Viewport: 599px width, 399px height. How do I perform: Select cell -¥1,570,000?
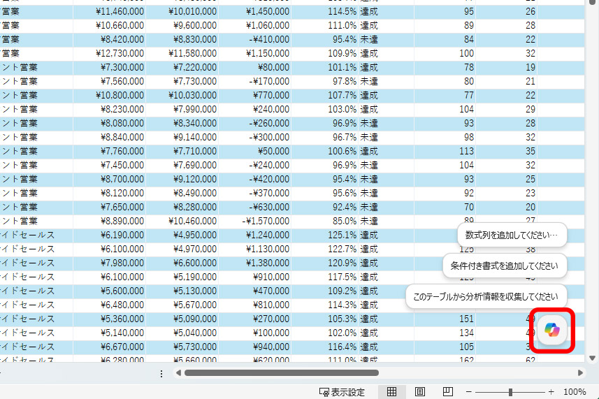pyautogui.click(x=255, y=221)
